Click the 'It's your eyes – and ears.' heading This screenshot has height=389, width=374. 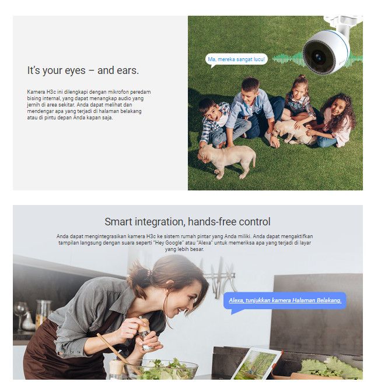click(83, 70)
